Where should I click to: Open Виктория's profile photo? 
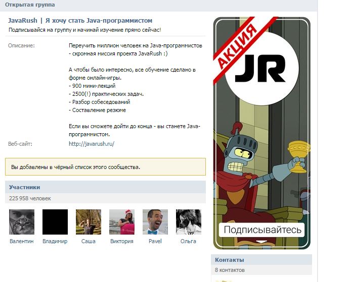pos(122,222)
